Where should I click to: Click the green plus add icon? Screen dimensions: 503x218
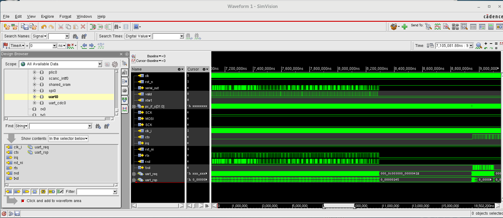click(405, 27)
